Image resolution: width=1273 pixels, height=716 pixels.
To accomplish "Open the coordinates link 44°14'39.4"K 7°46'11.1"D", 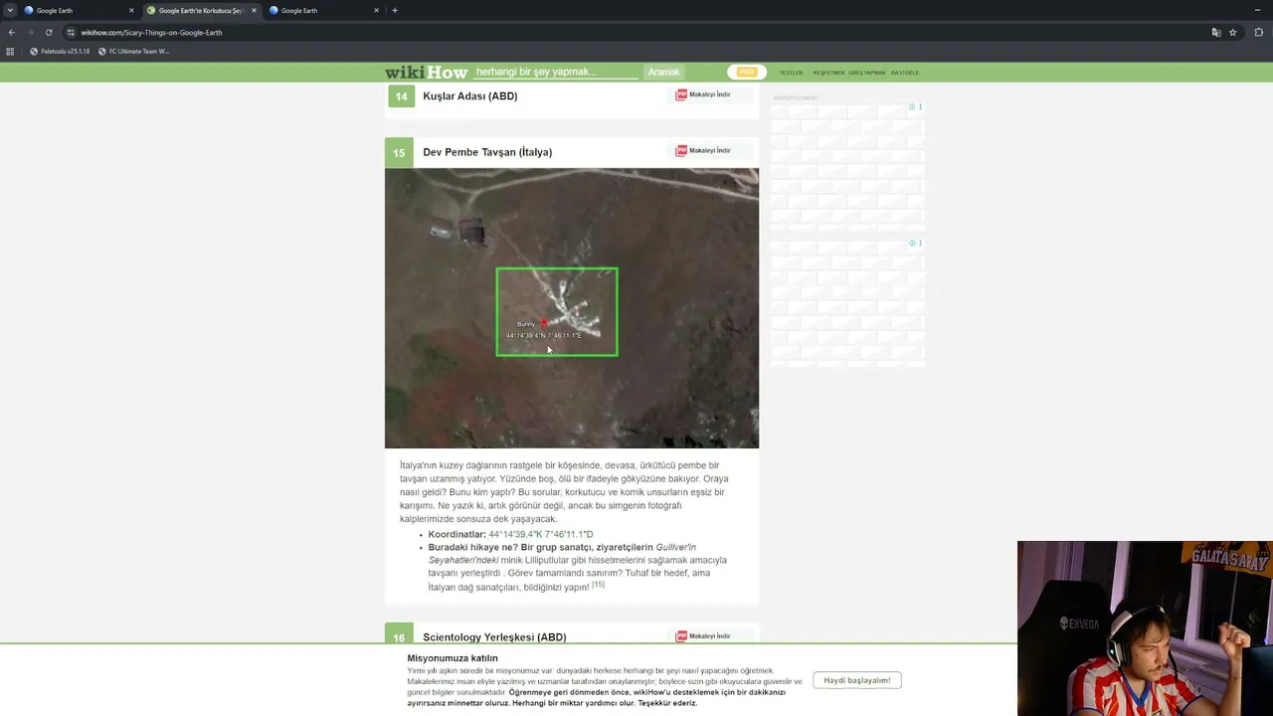I will [x=540, y=534].
